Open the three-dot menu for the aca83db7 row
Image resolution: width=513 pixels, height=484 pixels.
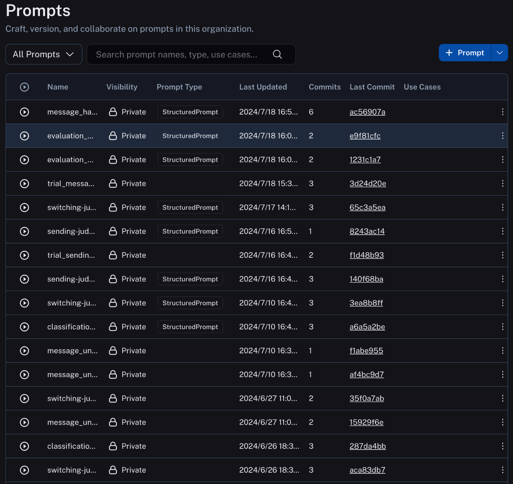pyautogui.click(x=502, y=470)
